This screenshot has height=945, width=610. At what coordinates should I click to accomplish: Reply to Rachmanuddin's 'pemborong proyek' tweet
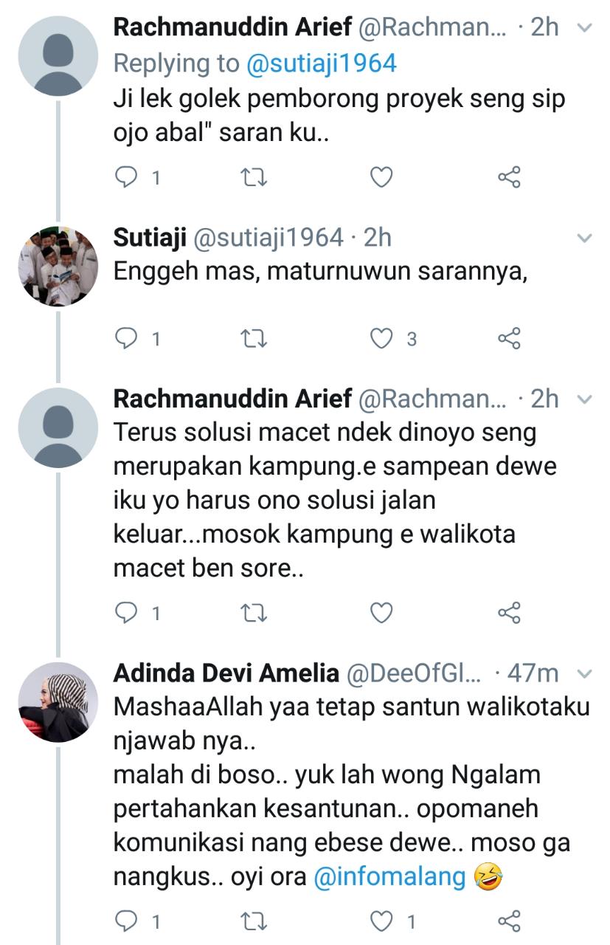click(128, 177)
